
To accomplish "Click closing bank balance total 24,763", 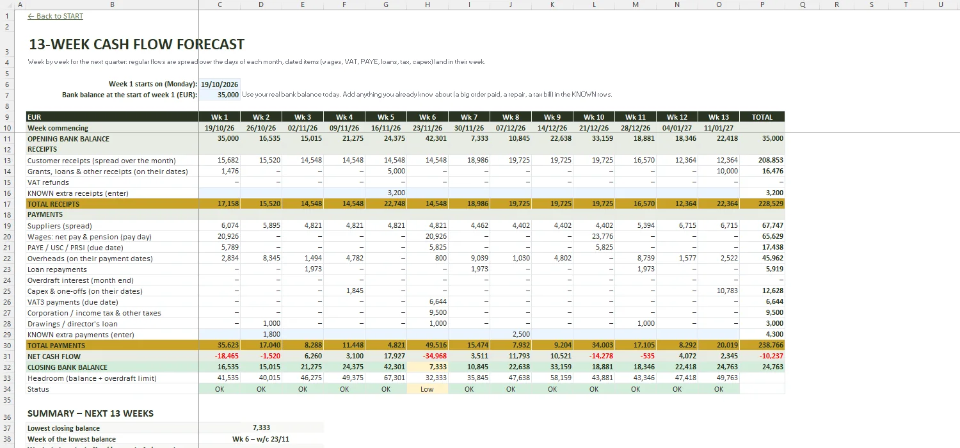I will click(762, 367).
